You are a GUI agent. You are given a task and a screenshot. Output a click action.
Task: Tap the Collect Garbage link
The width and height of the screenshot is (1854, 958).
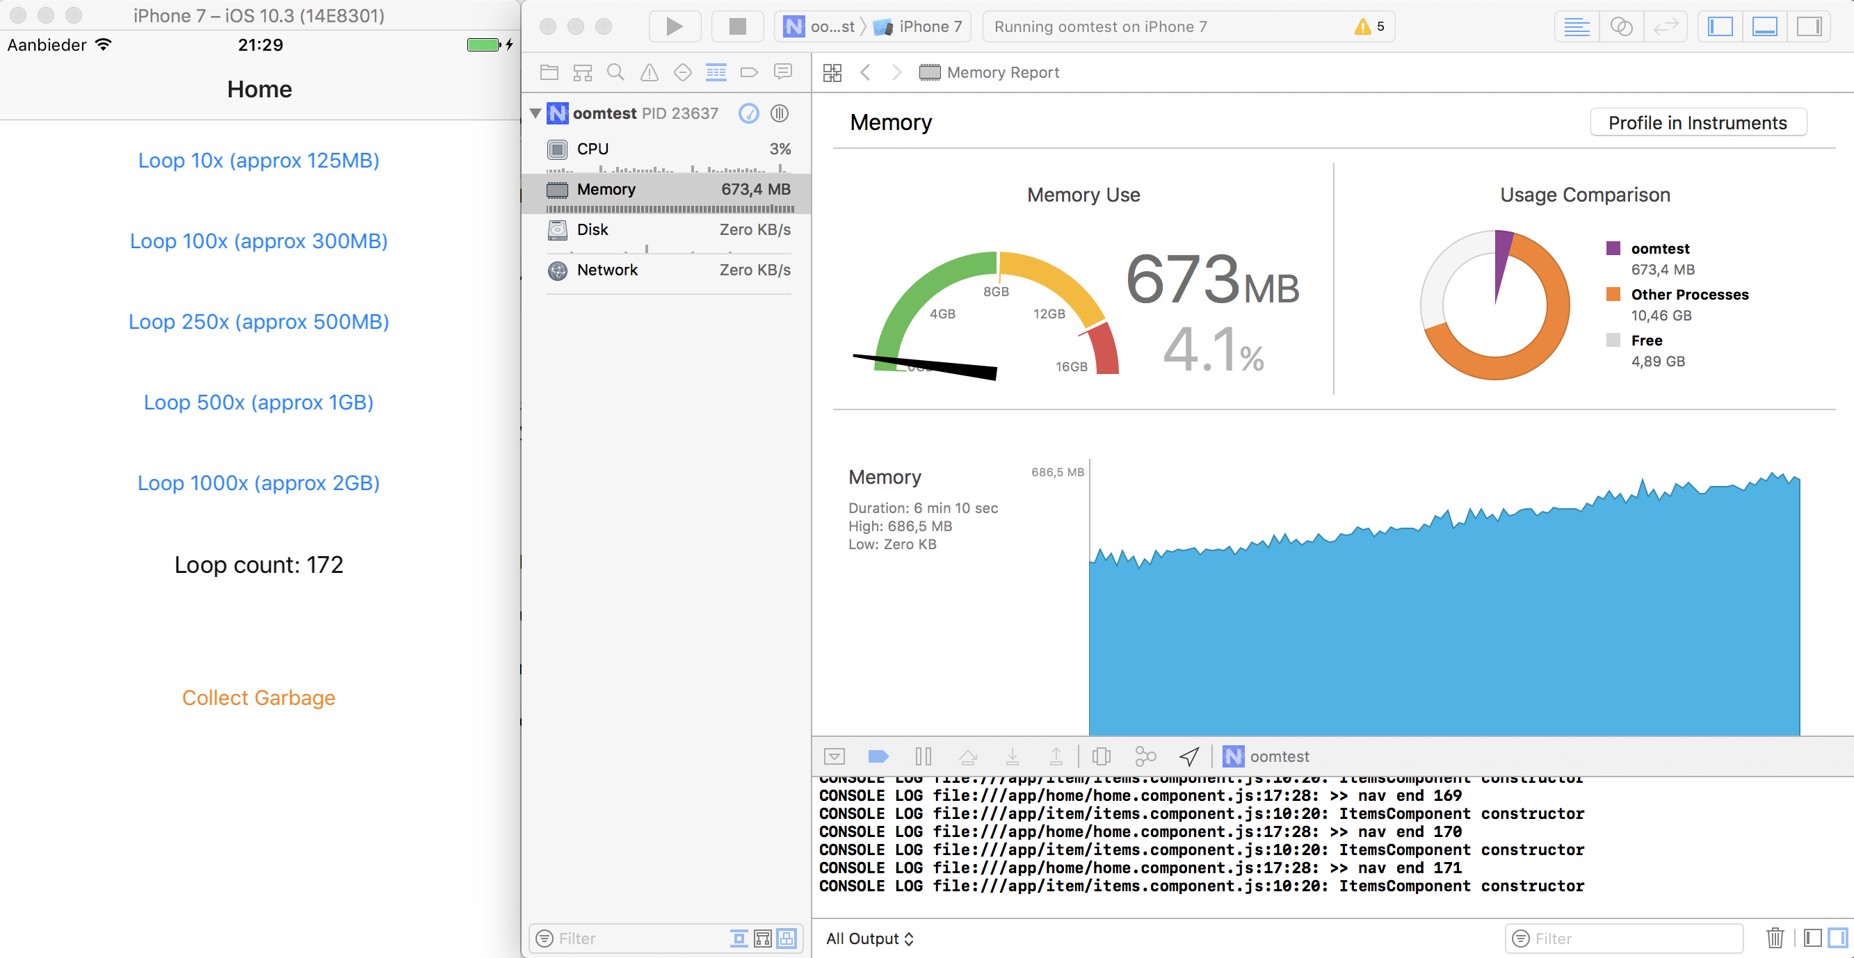coord(259,697)
